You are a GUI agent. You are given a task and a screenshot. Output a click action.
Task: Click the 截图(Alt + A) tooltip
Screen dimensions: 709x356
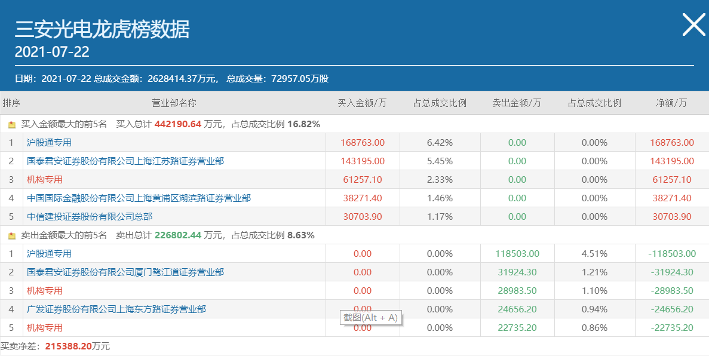tap(370, 318)
